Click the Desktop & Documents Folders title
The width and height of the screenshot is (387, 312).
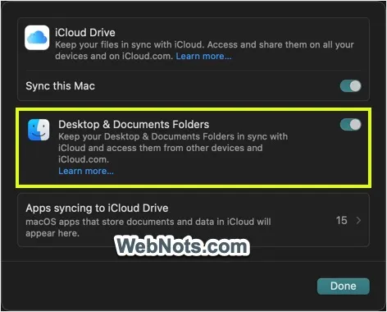(x=134, y=125)
